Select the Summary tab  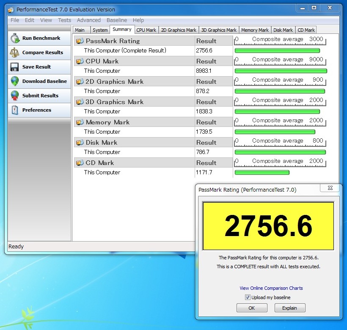122,30
